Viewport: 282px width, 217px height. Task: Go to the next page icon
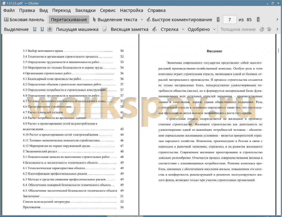point(258,19)
